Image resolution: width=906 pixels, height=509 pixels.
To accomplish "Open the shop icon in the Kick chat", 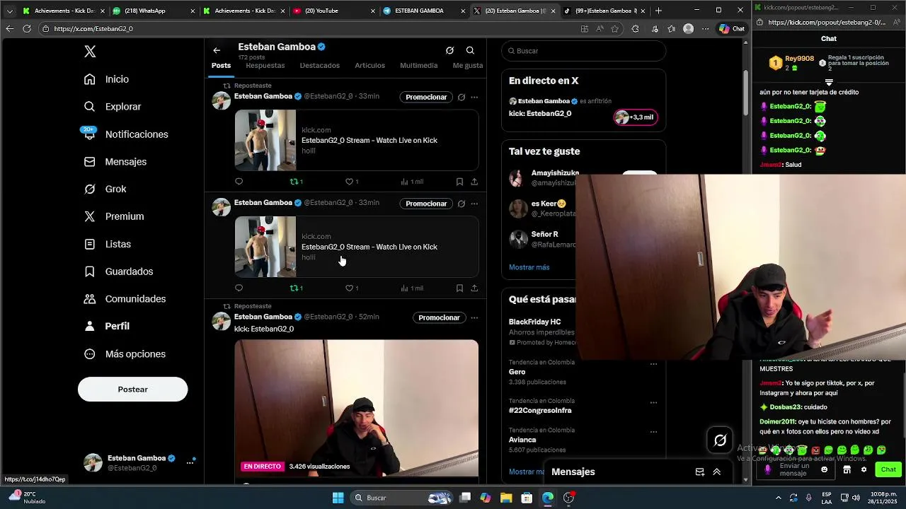I will tap(847, 469).
